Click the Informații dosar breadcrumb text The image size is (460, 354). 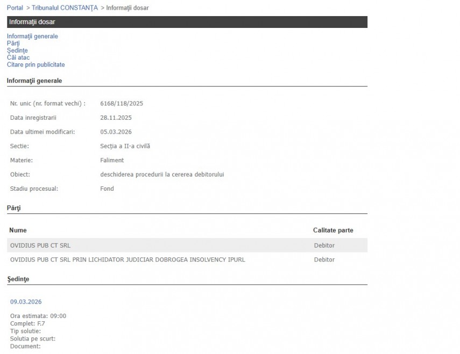click(128, 8)
